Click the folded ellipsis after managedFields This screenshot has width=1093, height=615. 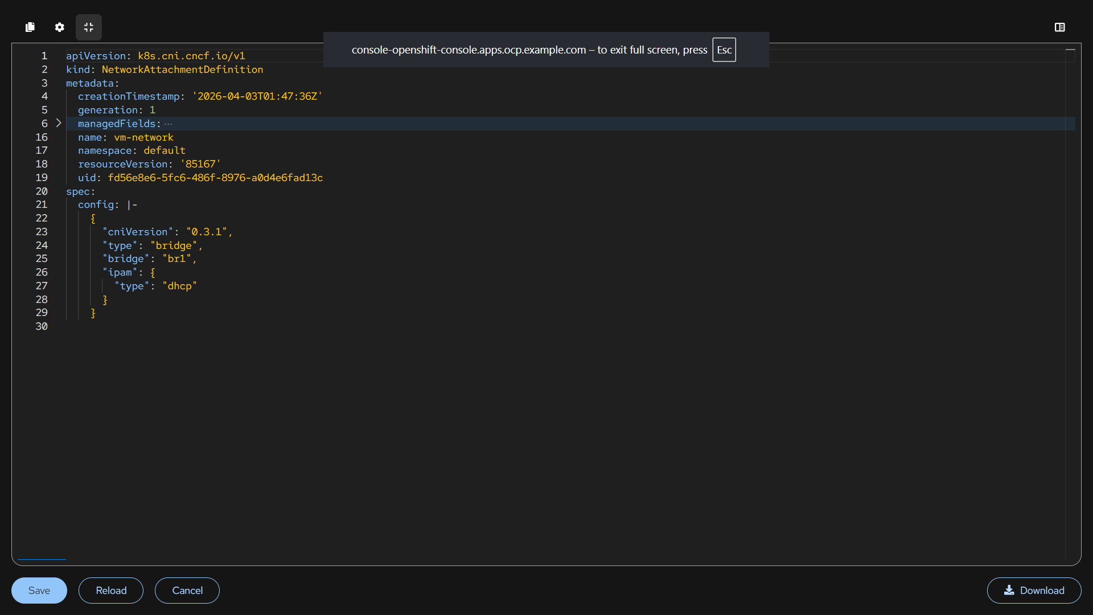[x=169, y=124]
